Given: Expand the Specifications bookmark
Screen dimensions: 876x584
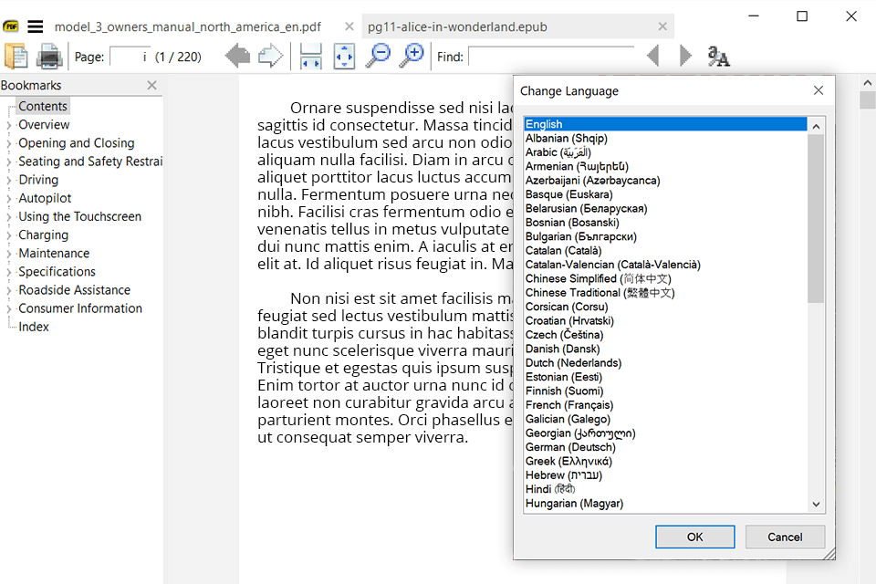Looking at the screenshot, I should [x=9, y=272].
